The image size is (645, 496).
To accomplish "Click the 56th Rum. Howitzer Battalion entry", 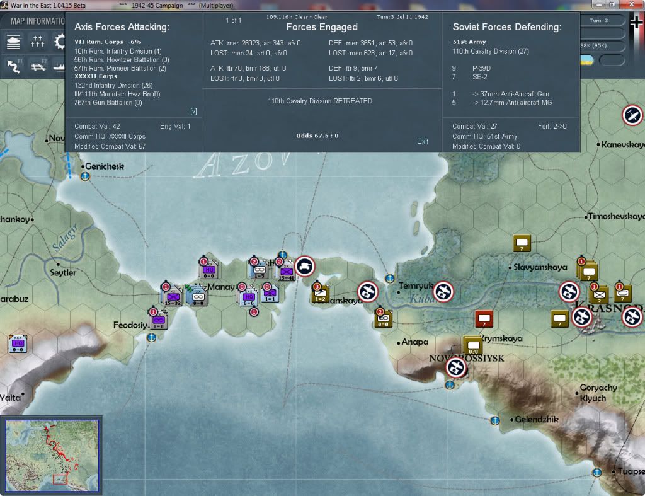I will [x=122, y=60].
